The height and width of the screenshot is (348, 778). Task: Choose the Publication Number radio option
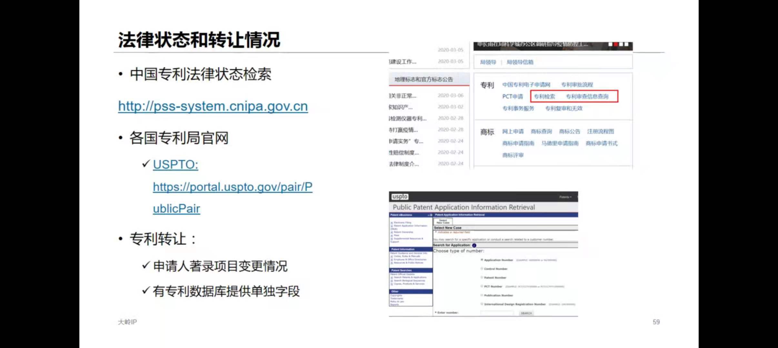coord(482,295)
